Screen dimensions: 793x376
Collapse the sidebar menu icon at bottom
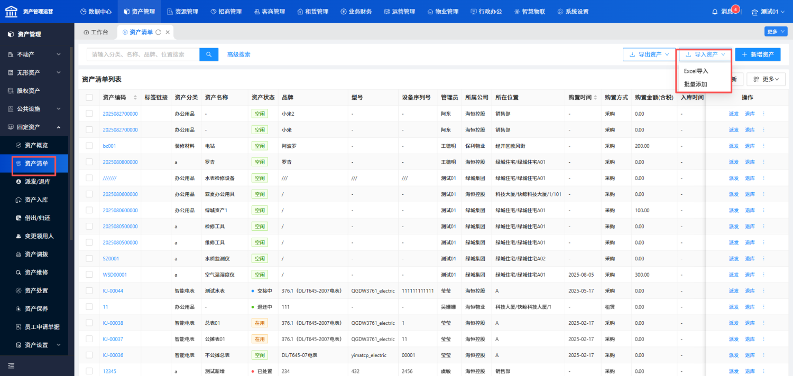tap(11, 365)
